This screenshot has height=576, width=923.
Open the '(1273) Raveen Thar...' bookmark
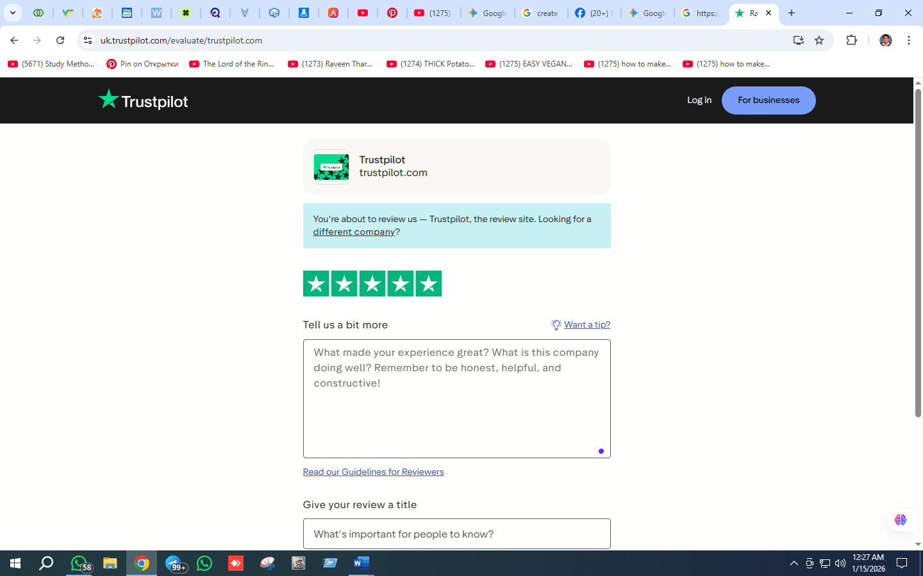[x=331, y=64]
